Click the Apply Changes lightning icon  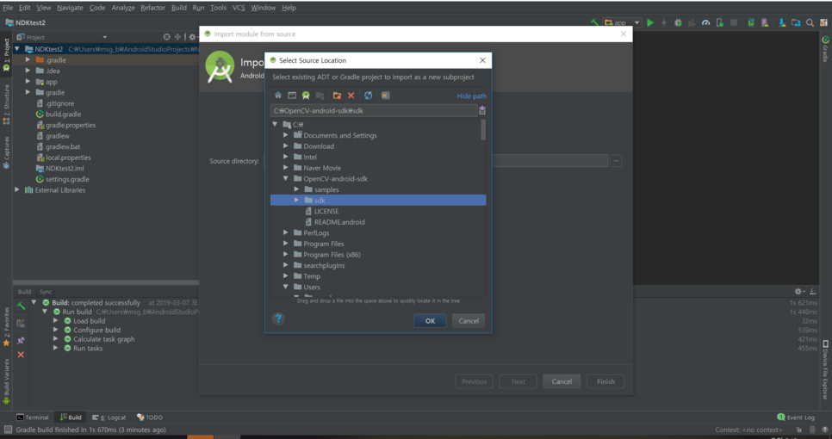(x=664, y=22)
